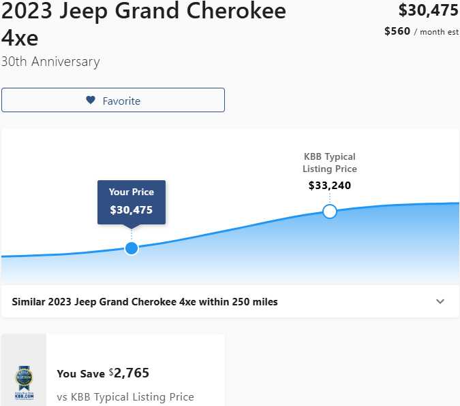Click the KBB.com logo badge

tap(23, 382)
